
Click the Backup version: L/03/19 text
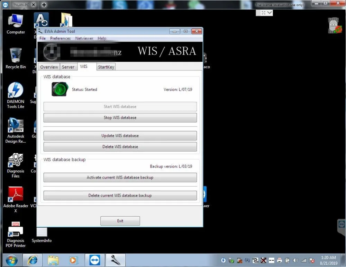pos(171,166)
